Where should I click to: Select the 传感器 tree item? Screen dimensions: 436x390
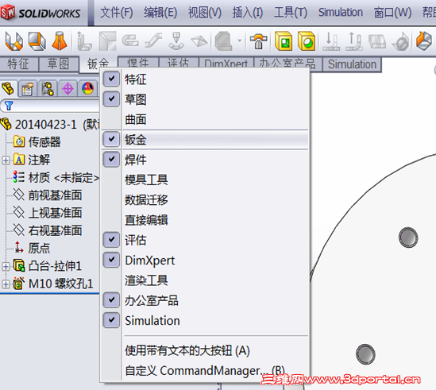(37, 142)
